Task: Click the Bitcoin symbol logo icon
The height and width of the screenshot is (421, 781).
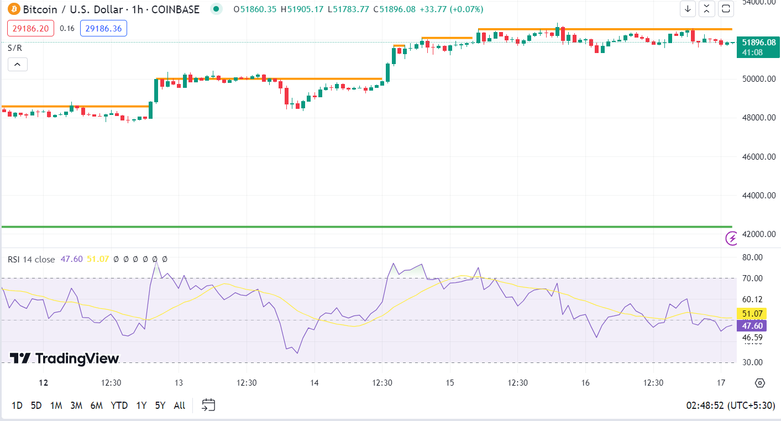Action: coord(13,9)
